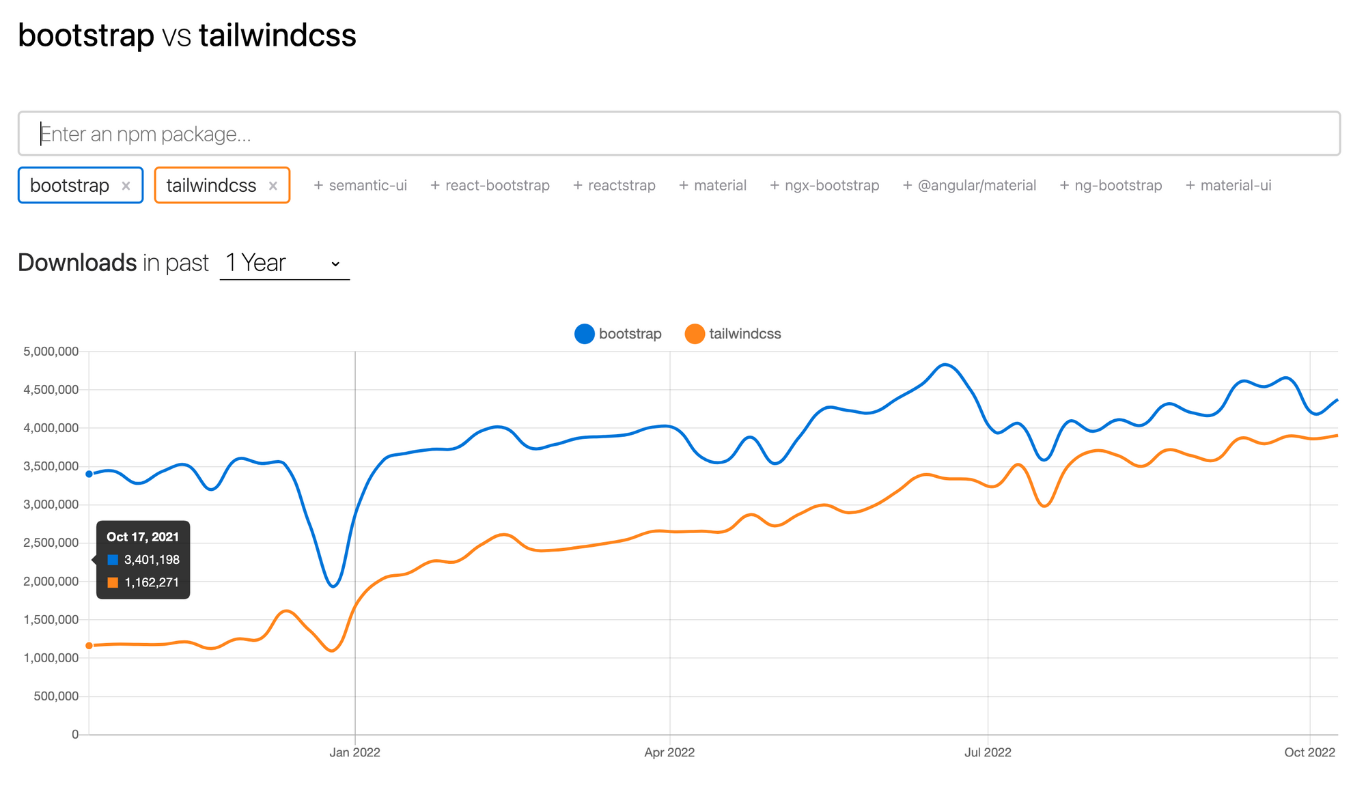Add material-ui to comparison
1366x796 pixels.
1228,186
